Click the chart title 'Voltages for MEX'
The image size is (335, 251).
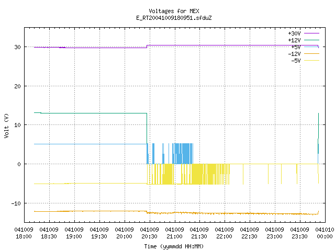tap(174, 11)
